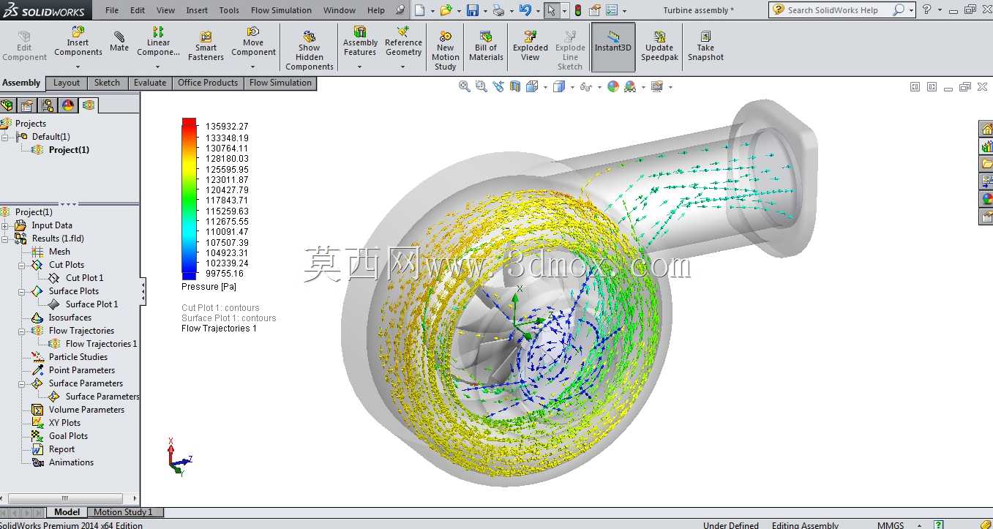Image resolution: width=993 pixels, height=529 pixels.
Task: Print the document via the printer icon
Action: 498,10
